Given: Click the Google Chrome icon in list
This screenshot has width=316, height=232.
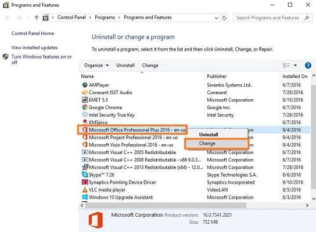Looking at the screenshot, I should point(85,107).
